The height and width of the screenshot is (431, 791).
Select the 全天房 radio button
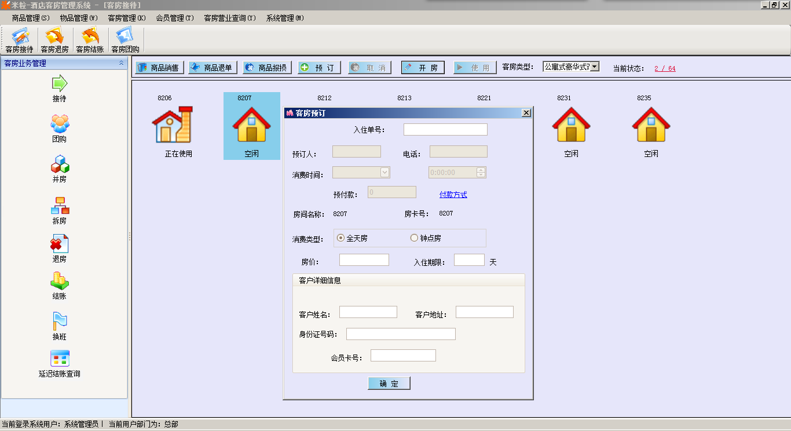tap(340, 238)
